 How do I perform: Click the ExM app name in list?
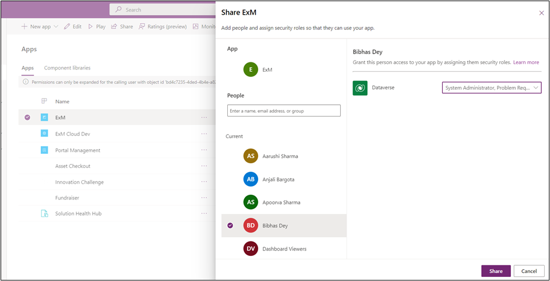pyautogui.click(x=61, y=118)
